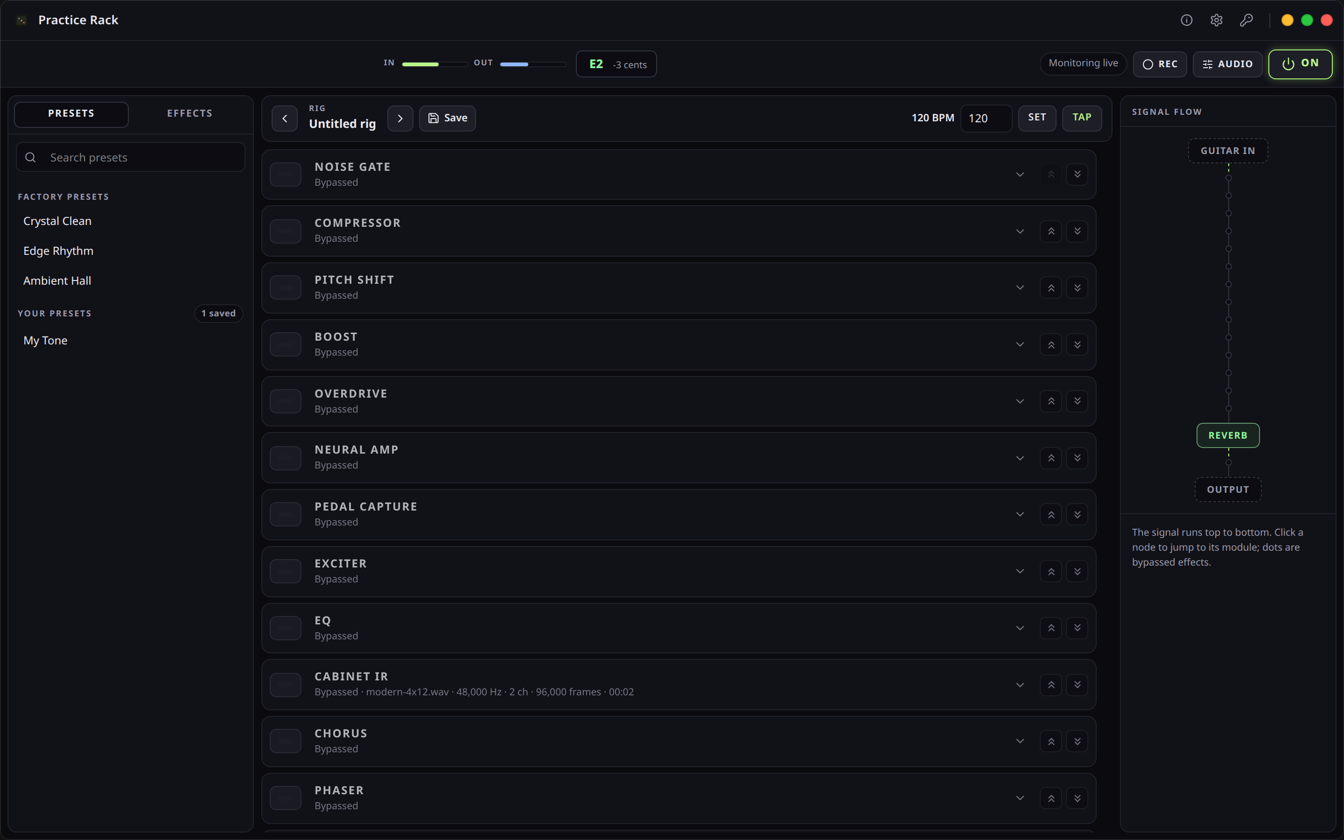Tap tempo with TAP button
This screenshot has height=840, width=1344.
coord(1082,118)
